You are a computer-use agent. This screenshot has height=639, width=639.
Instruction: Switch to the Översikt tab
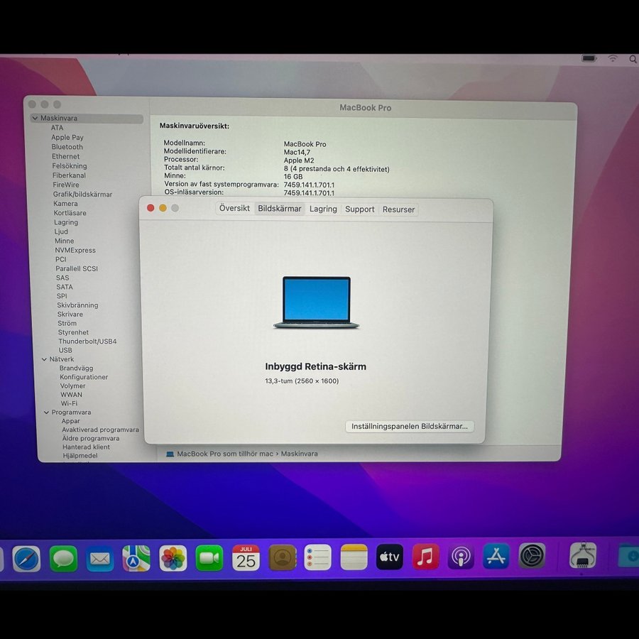pyautogui.click(x=234, y=208)
